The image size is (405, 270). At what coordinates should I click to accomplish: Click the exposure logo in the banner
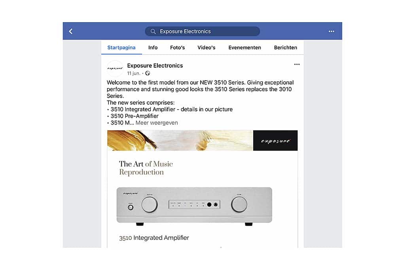(275, 141)
